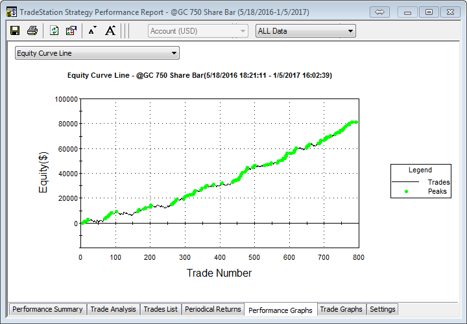The height and width of the screenshot is (324, 467).
Task: Select the Periodical Returns tab
Action: click(213, 309)
